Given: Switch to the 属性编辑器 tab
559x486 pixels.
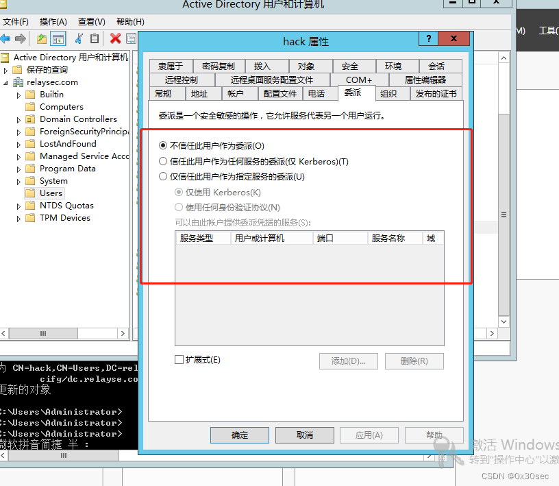Looking at the screenshot, I should click(425, 80).
